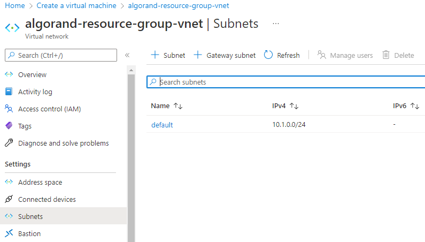Screen dimensions: 425x242
Task: Collapse the sidebar with the double chevron
Action: click(x=127, y=55)
